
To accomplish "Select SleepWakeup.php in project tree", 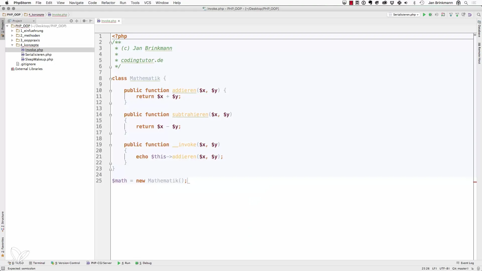I will tap(39, 59).
